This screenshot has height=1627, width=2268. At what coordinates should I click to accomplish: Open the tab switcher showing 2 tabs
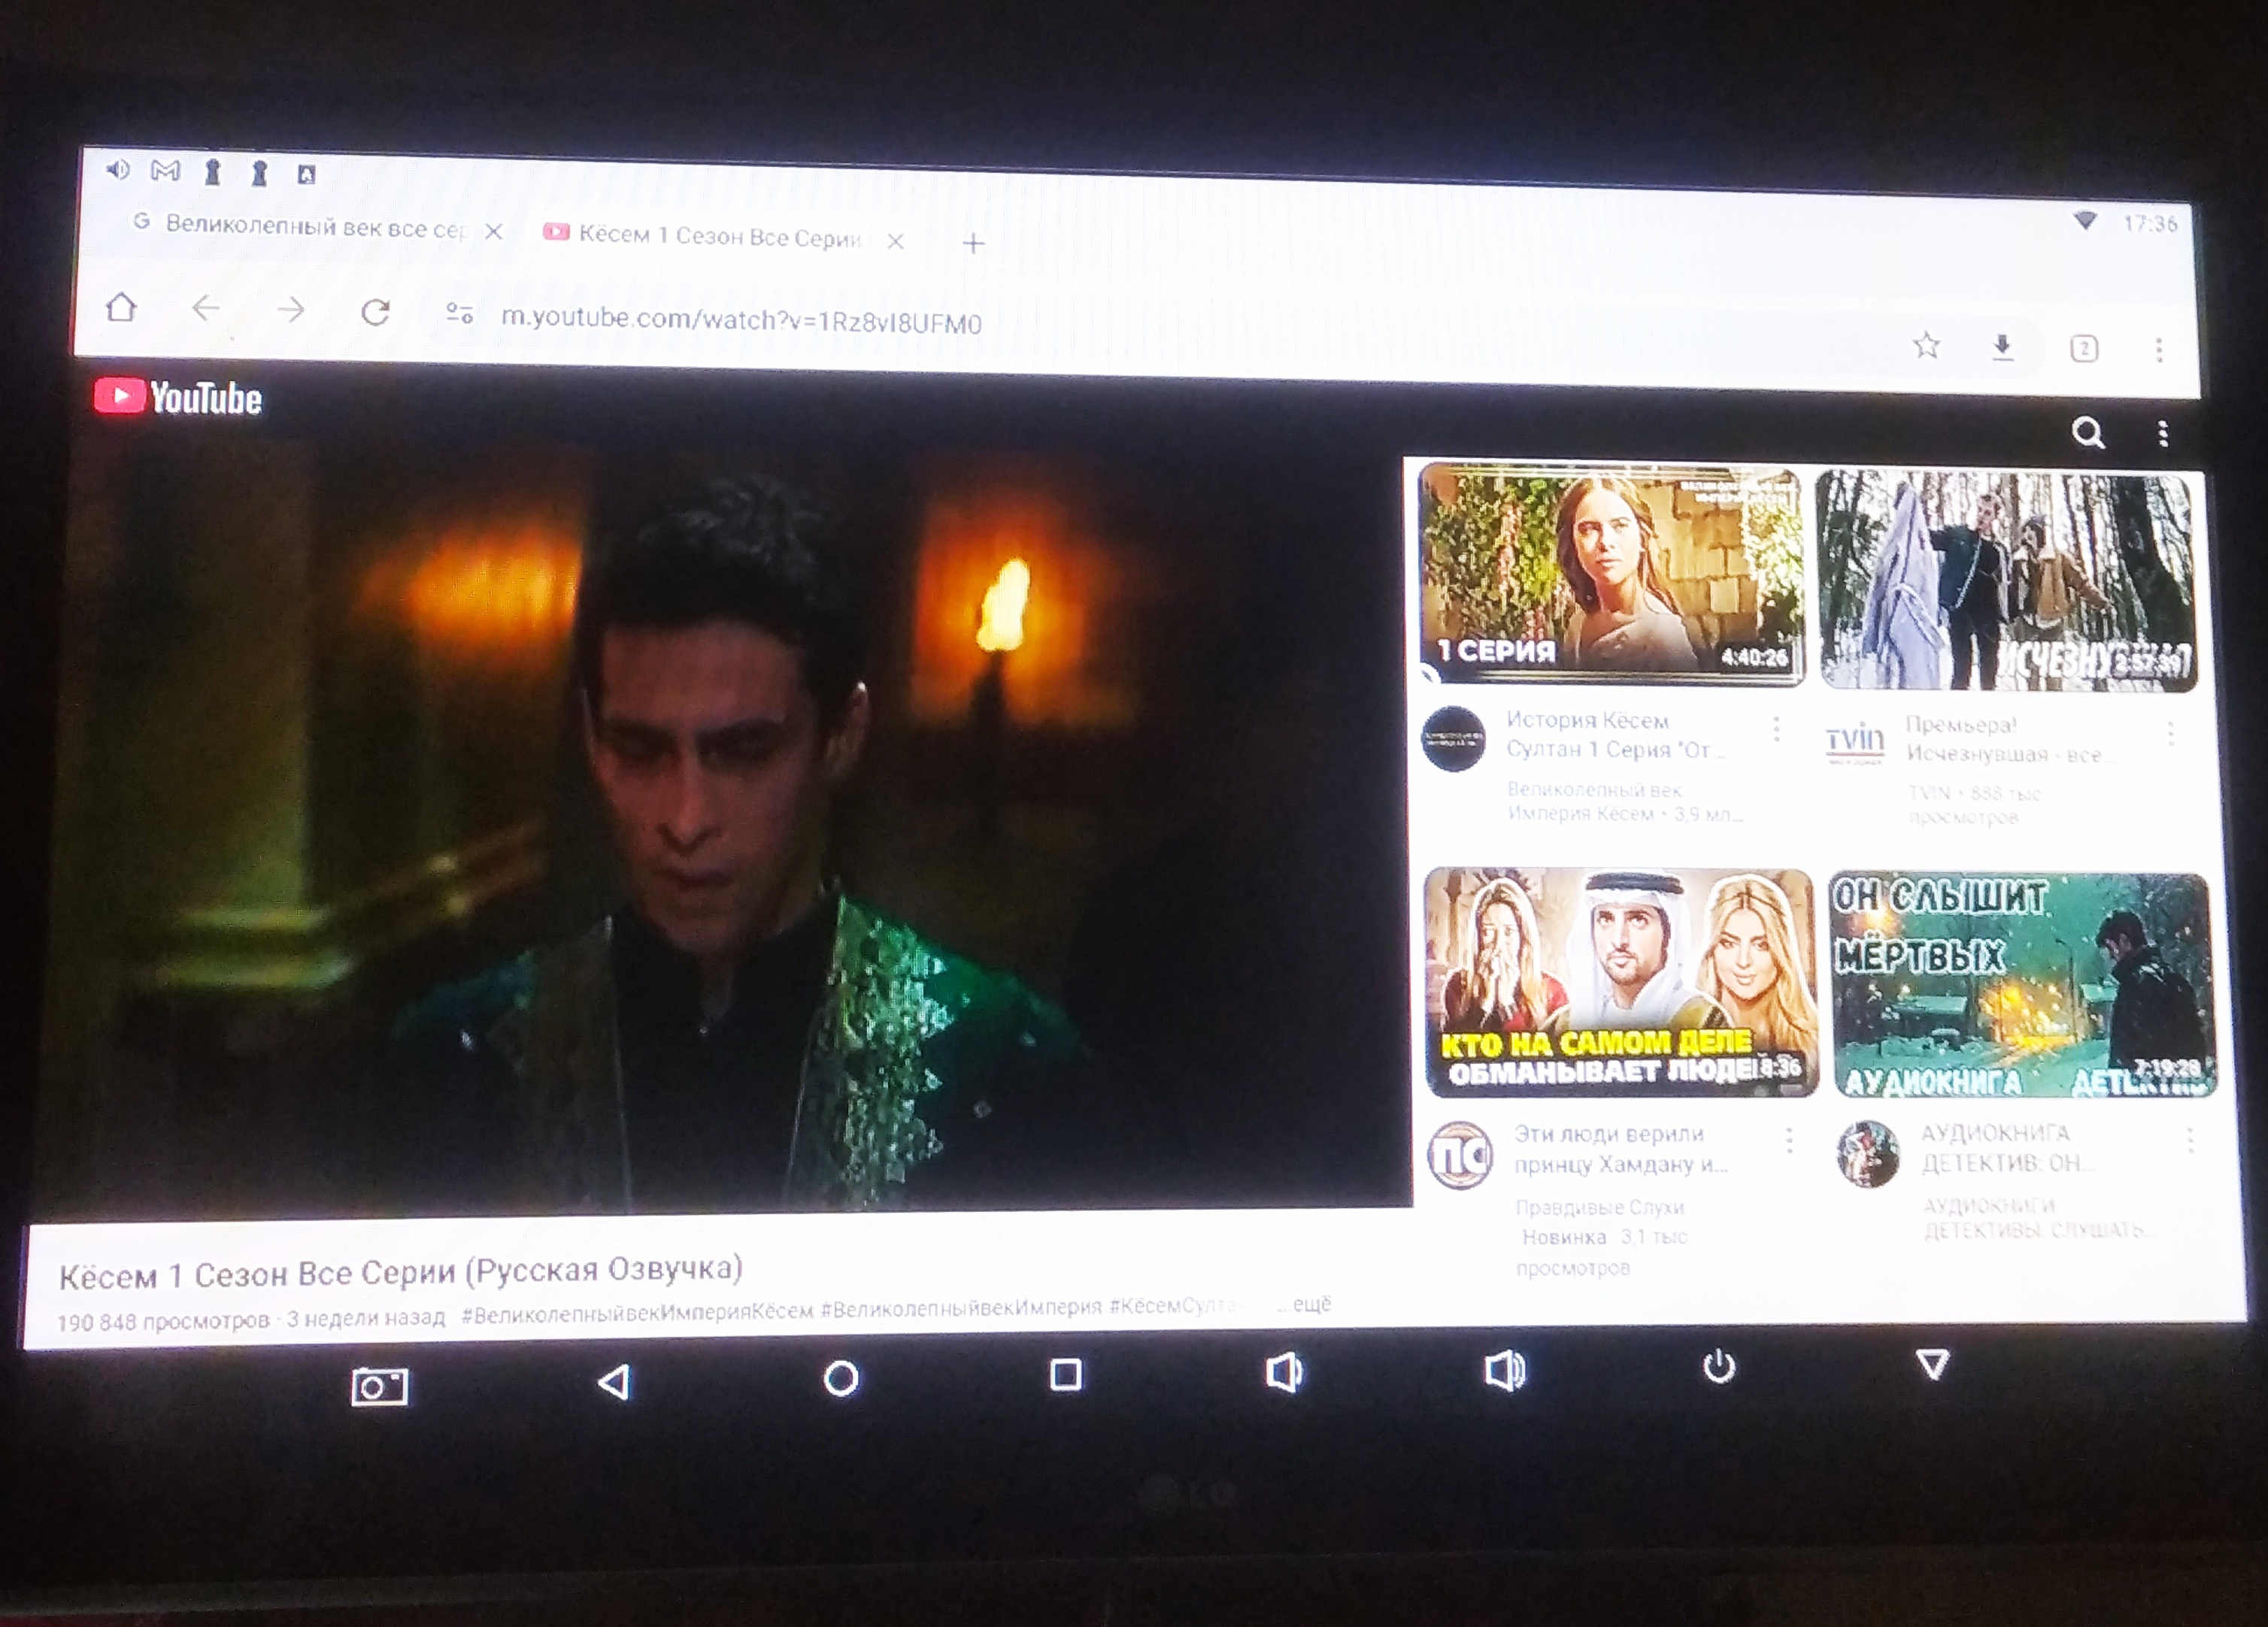coord(2084,348)
